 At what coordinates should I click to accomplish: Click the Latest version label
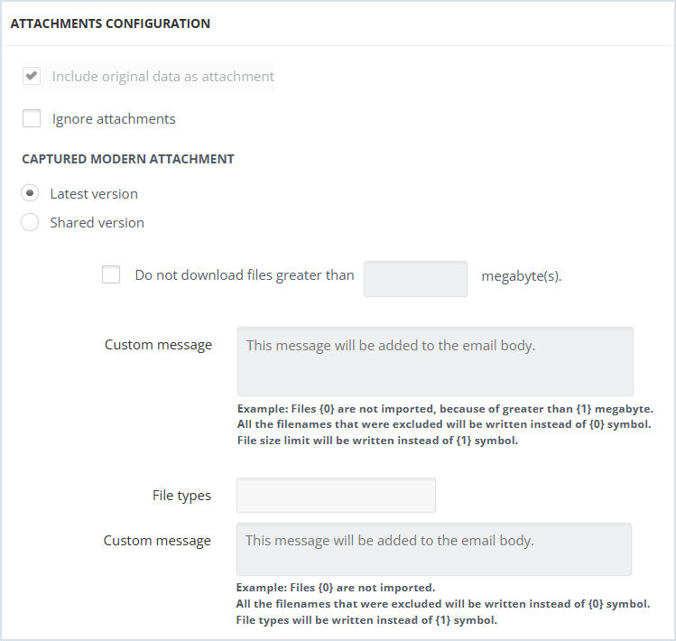coord(94,194)
